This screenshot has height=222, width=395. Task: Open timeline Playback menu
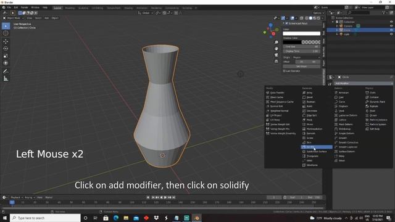17,197
